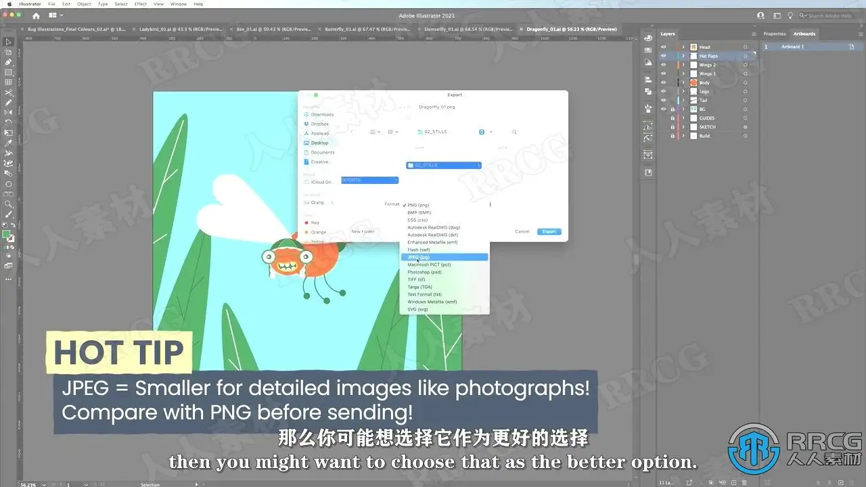Click the green Fill color swatch
866x487 pixels.
7,235
